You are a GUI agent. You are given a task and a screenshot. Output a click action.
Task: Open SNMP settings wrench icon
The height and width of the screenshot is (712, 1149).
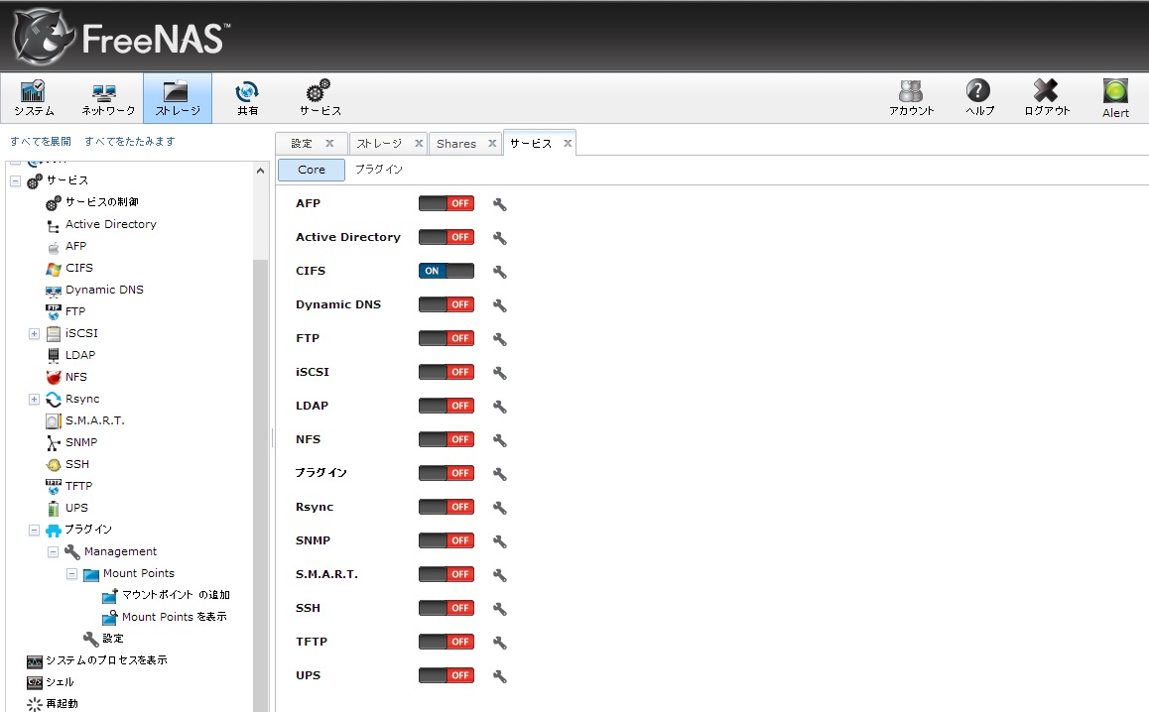(500, 541)
